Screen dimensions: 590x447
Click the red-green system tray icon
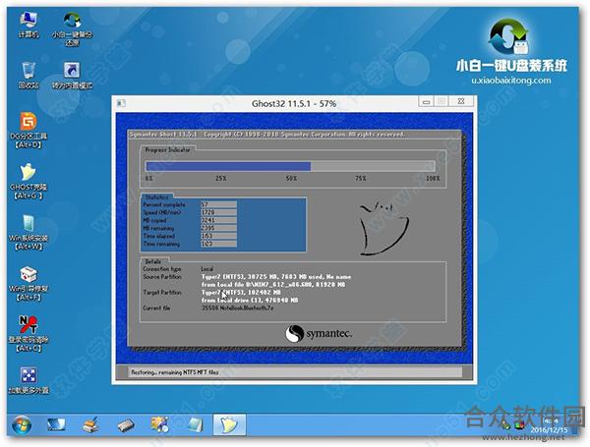pos(519,426)
